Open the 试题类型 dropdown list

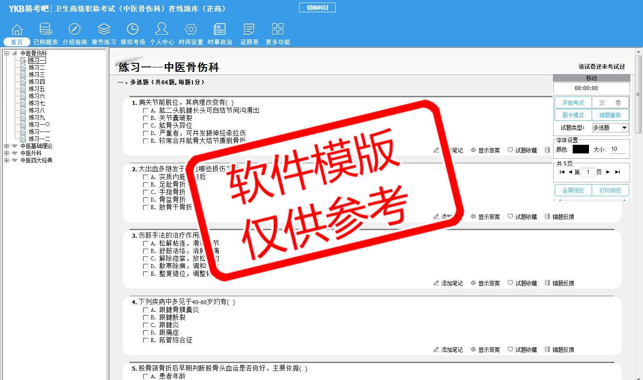point(624,128)
